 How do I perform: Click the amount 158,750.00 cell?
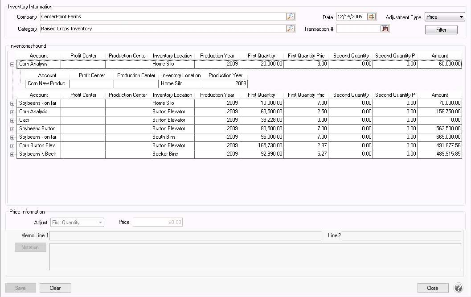pos(439,111)
